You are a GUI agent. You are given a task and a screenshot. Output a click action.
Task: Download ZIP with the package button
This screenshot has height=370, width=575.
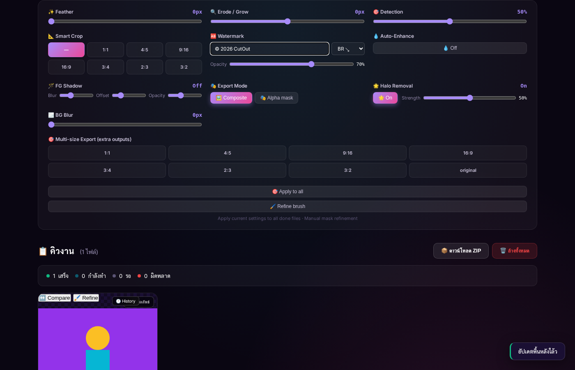tap(461, 251)
